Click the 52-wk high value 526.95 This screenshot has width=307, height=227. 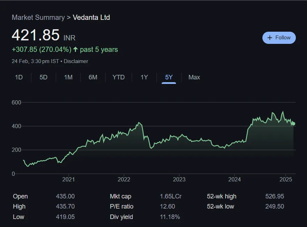pos(275,196)
